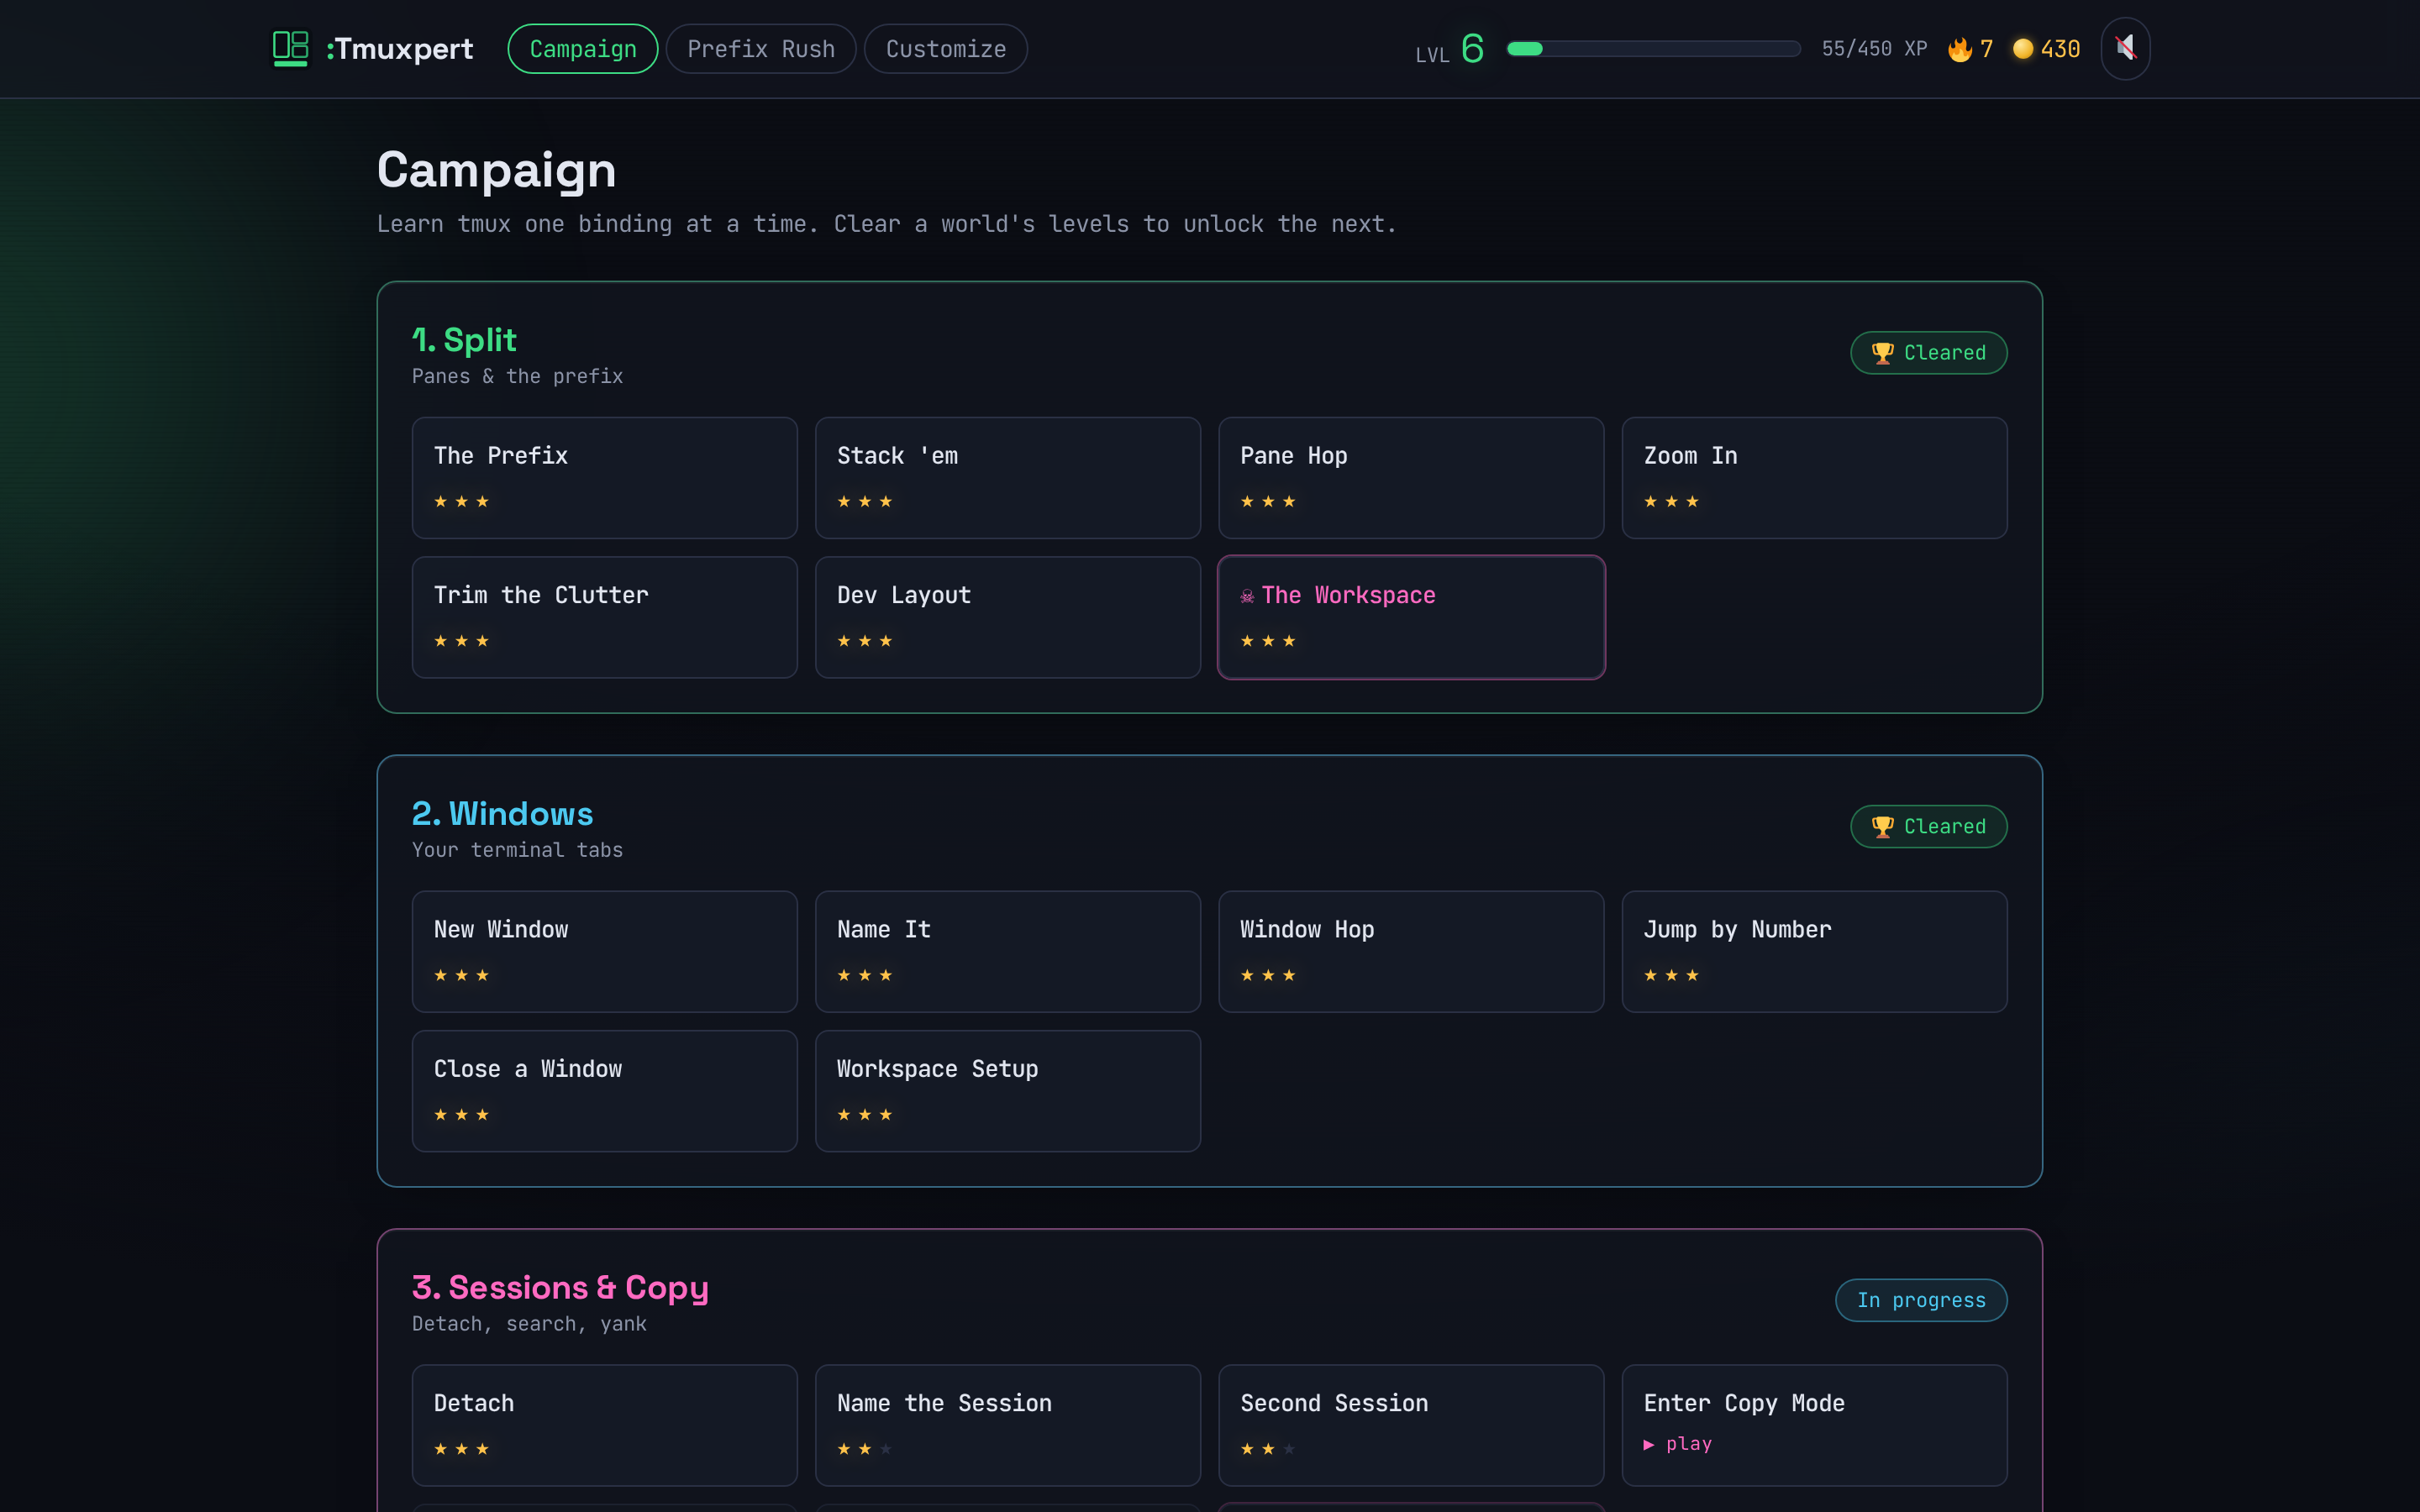Image resolution: width=2420 pixels, height=1512 pixels.
Task: Start the Jump by Number level
Action: (1814, 952)
